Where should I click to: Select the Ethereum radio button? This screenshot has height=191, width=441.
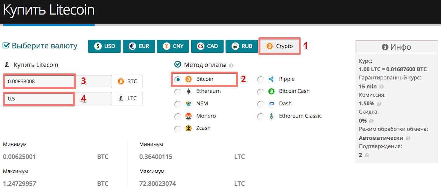[178, 92]
